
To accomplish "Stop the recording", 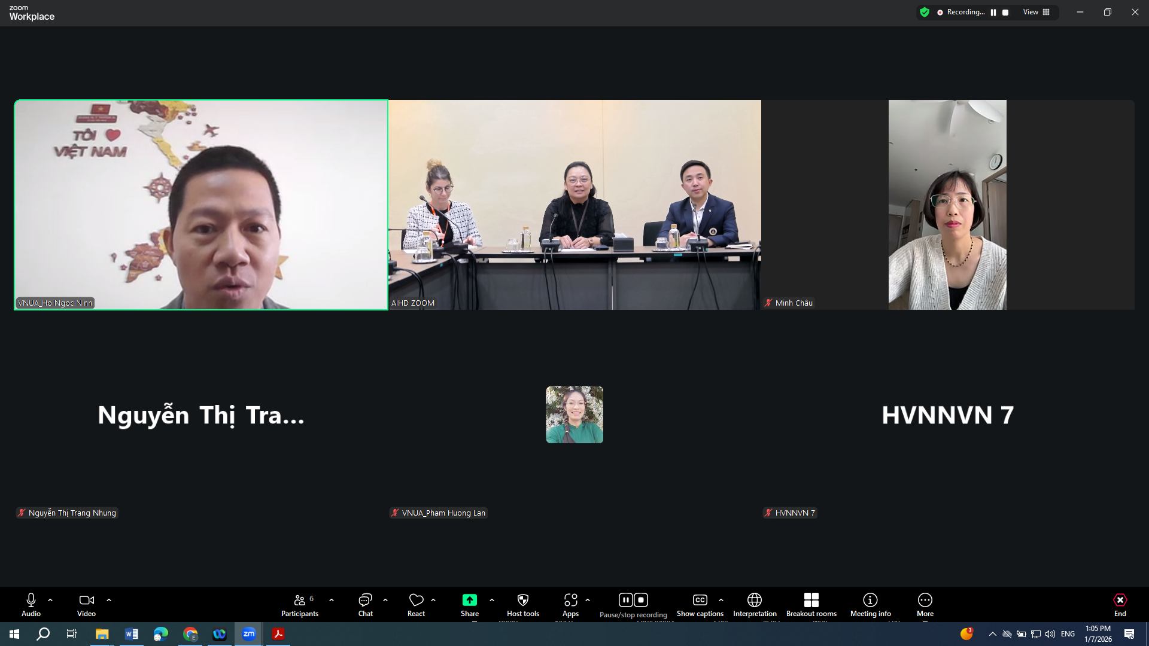I will (x=641, y=599).
